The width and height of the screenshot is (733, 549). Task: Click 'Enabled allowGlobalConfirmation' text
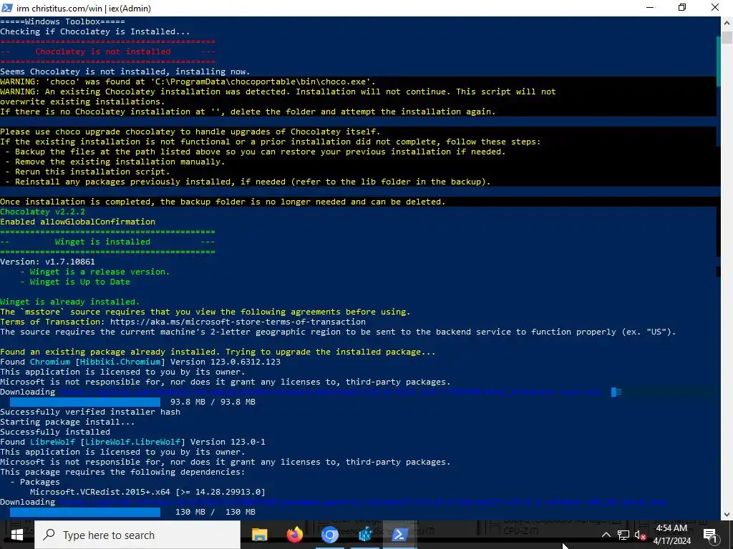[77, 222]
